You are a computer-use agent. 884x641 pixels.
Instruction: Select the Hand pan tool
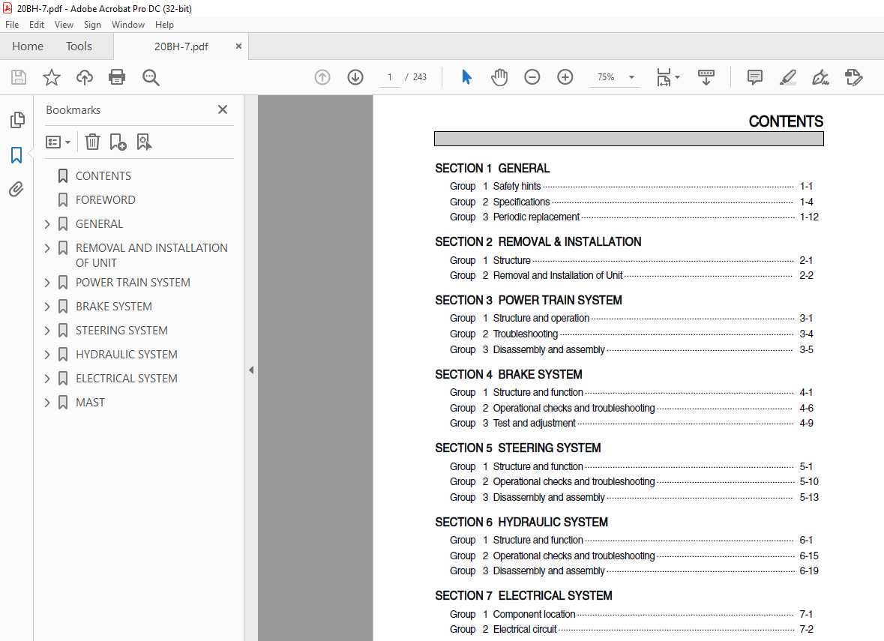pyautogui.click(x=499, y=77)
